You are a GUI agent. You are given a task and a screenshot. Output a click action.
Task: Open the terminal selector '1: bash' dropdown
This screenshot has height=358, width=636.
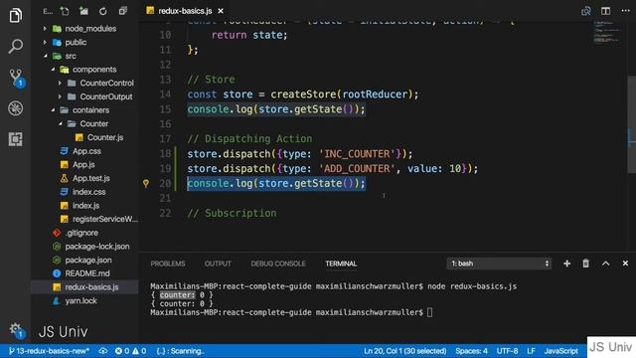pos(499,264)
